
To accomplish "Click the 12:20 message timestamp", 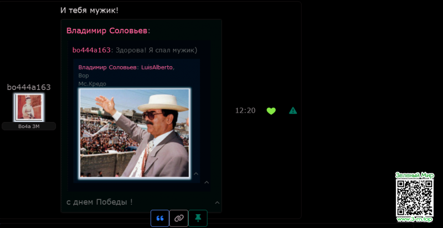I will point(245,110).
